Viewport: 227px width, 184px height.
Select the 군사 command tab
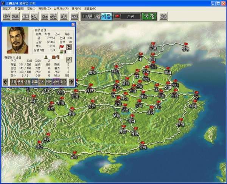20,82
